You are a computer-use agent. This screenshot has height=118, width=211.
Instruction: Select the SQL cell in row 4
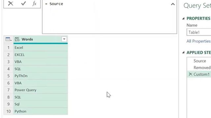coord(41,69)
